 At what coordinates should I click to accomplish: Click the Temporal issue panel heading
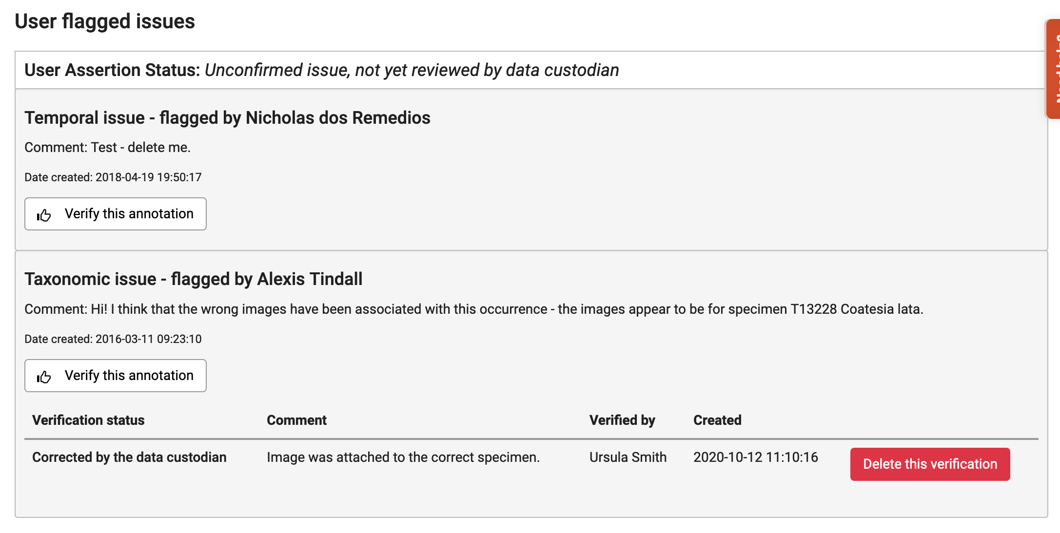click(228, 117)
